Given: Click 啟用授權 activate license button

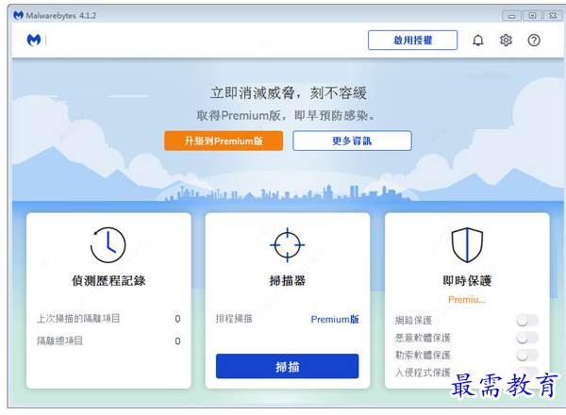Looking at the screenshot, I should [412, 40].
